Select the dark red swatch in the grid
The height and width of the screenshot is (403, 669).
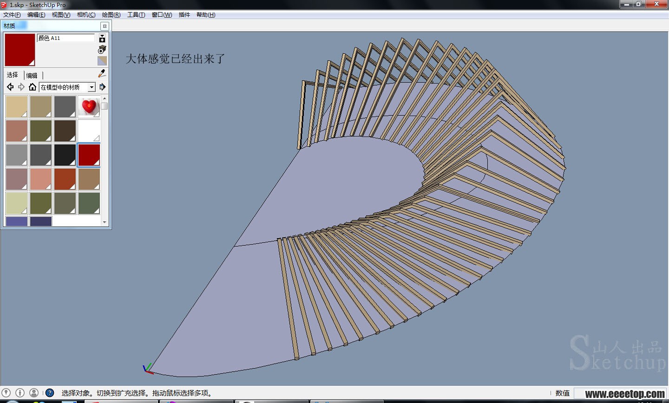(89, 155)
